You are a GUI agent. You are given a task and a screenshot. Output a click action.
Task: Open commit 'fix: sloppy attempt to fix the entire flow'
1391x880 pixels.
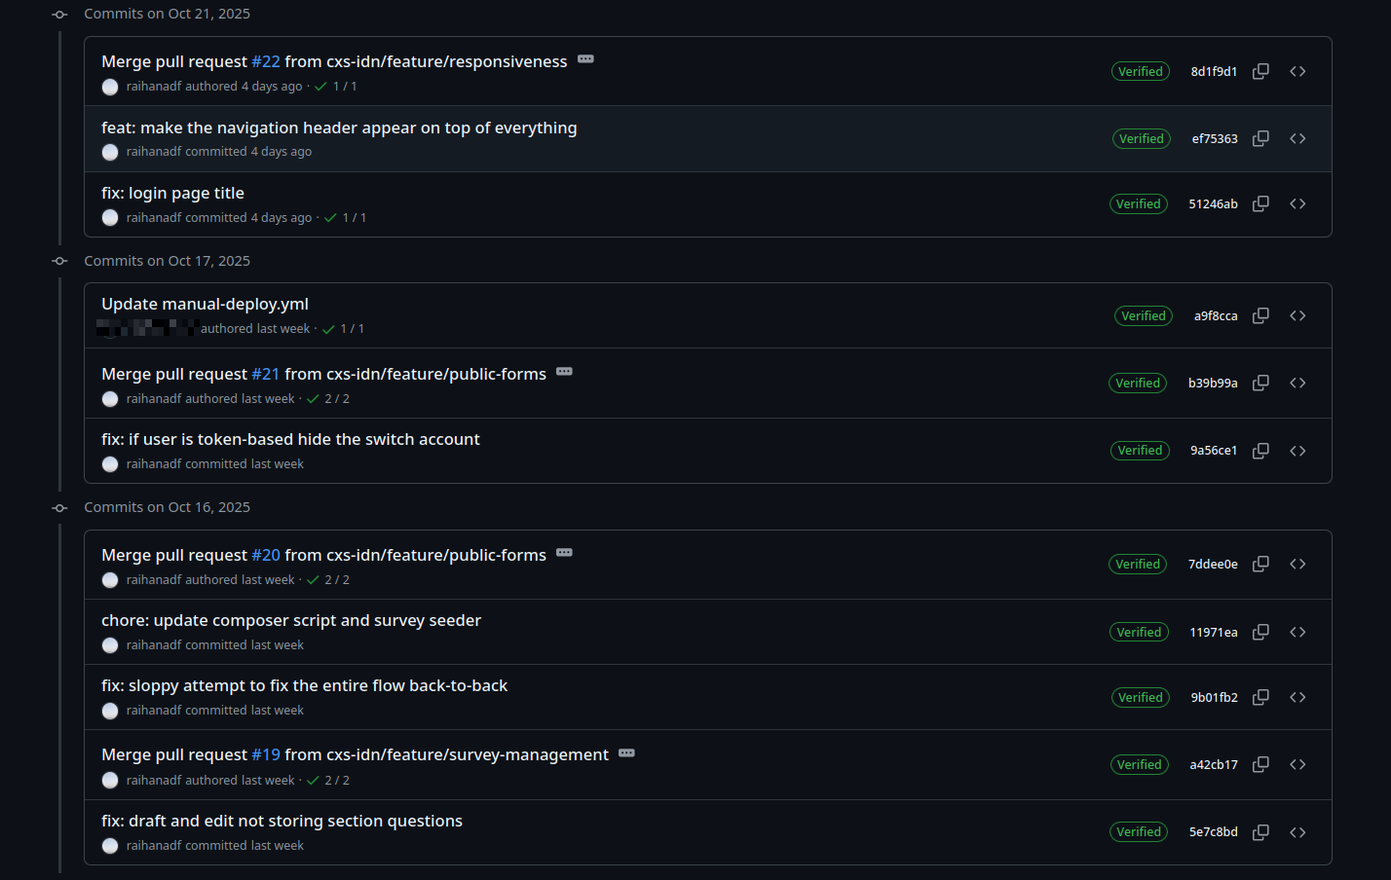click(x=304, y=685)
